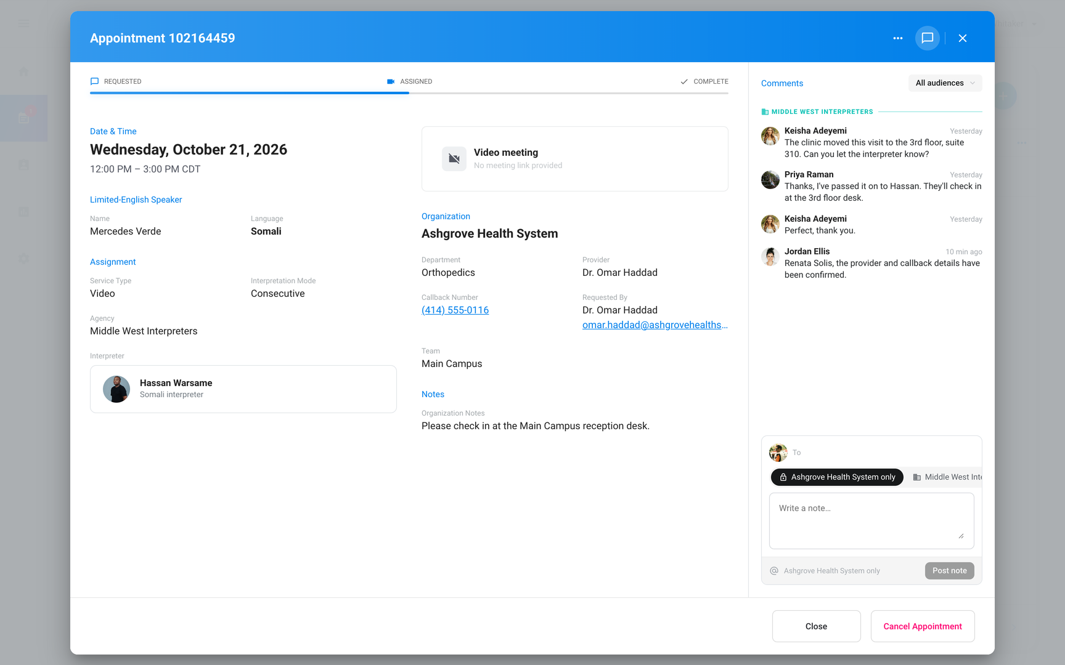Focus the Write a note field
Image resolution: width=1065 pixels, height=665 pixels.
click(x=871, y=521)
